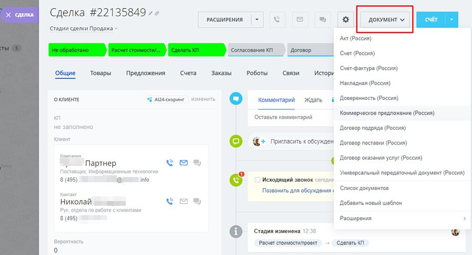Click the Оставьте комментарий input field
Screen dimensions: 472x255
(291, 117)
